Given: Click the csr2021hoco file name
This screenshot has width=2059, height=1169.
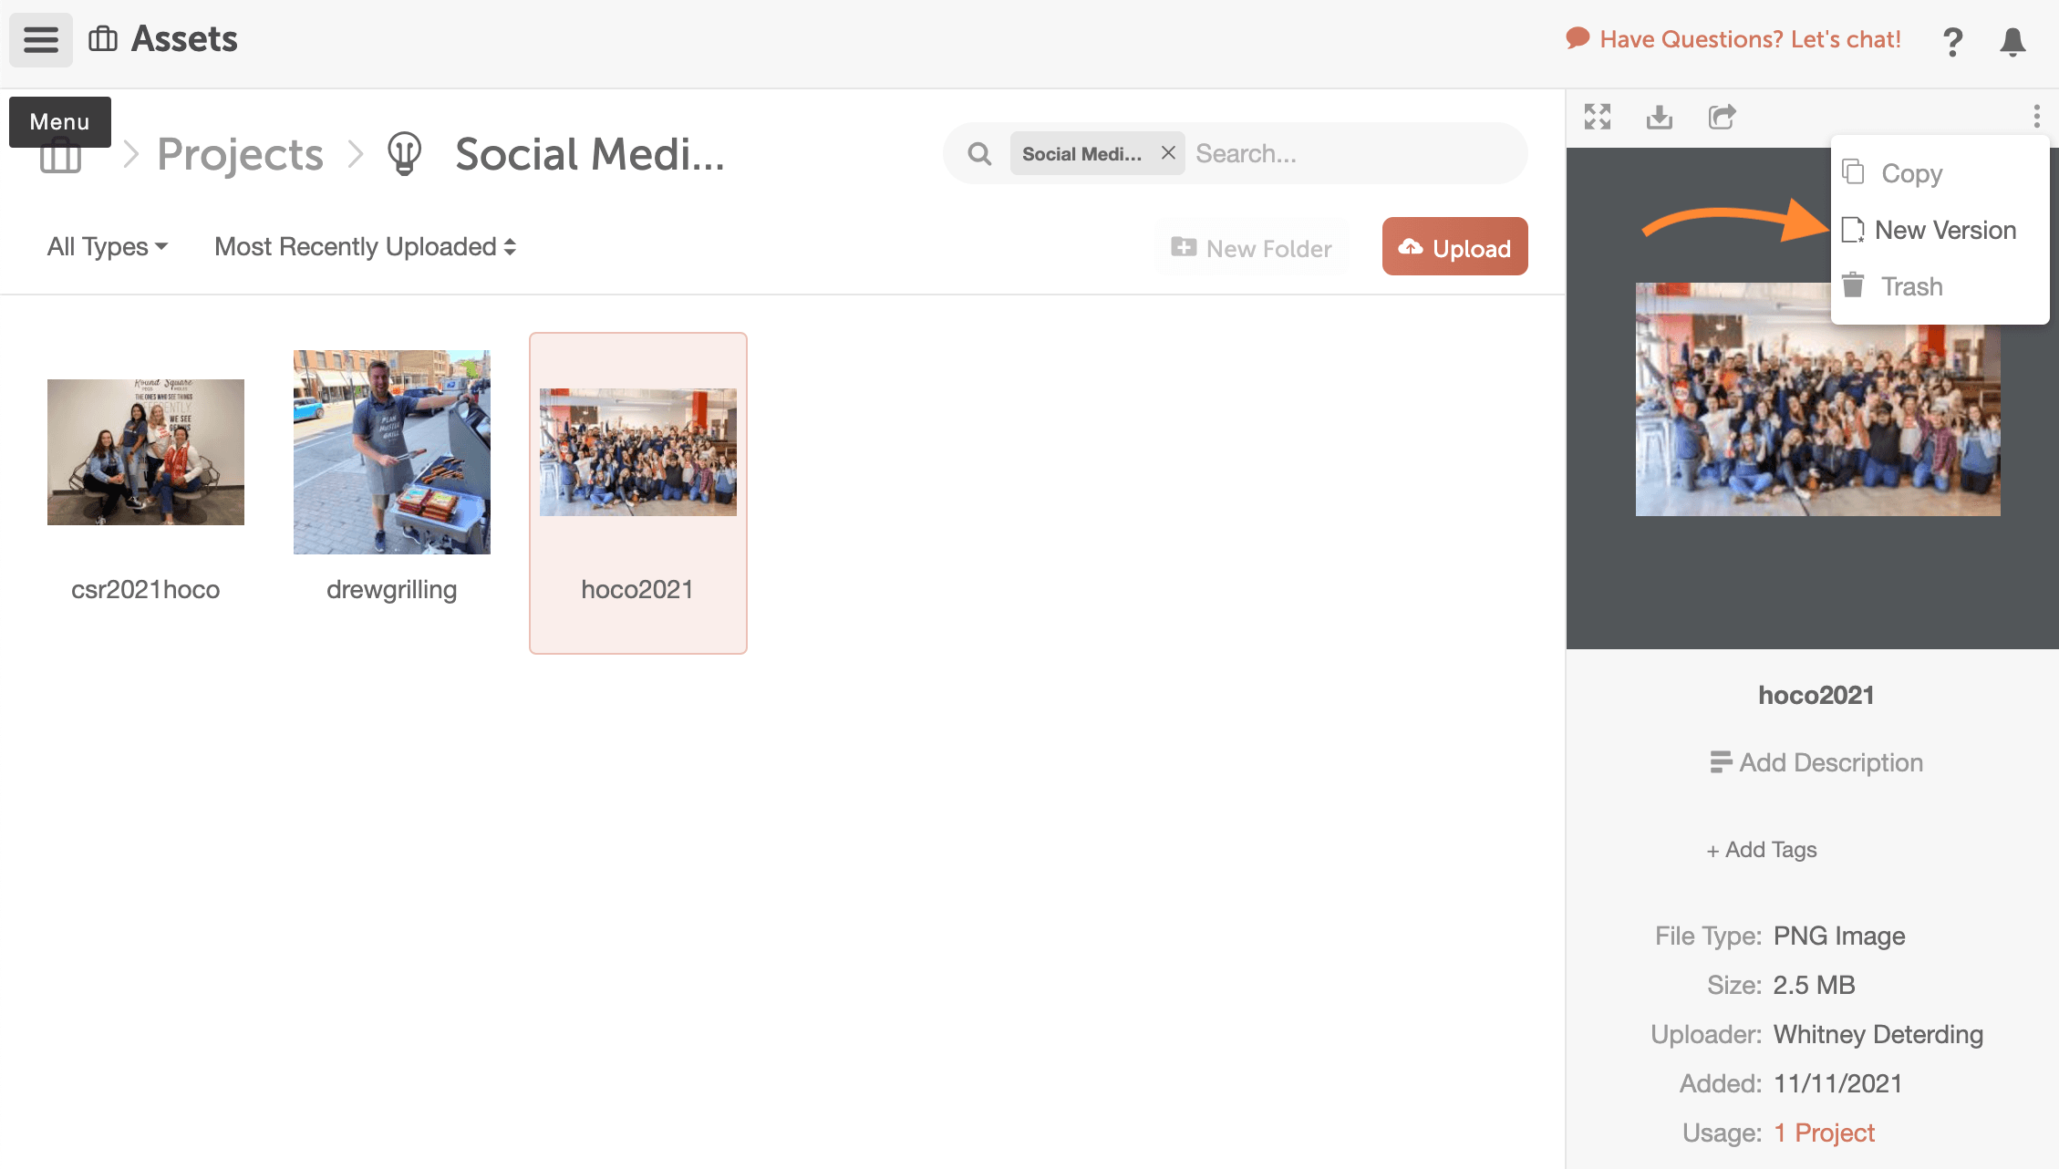Looking at the screenshot, I should click(146, 589).
